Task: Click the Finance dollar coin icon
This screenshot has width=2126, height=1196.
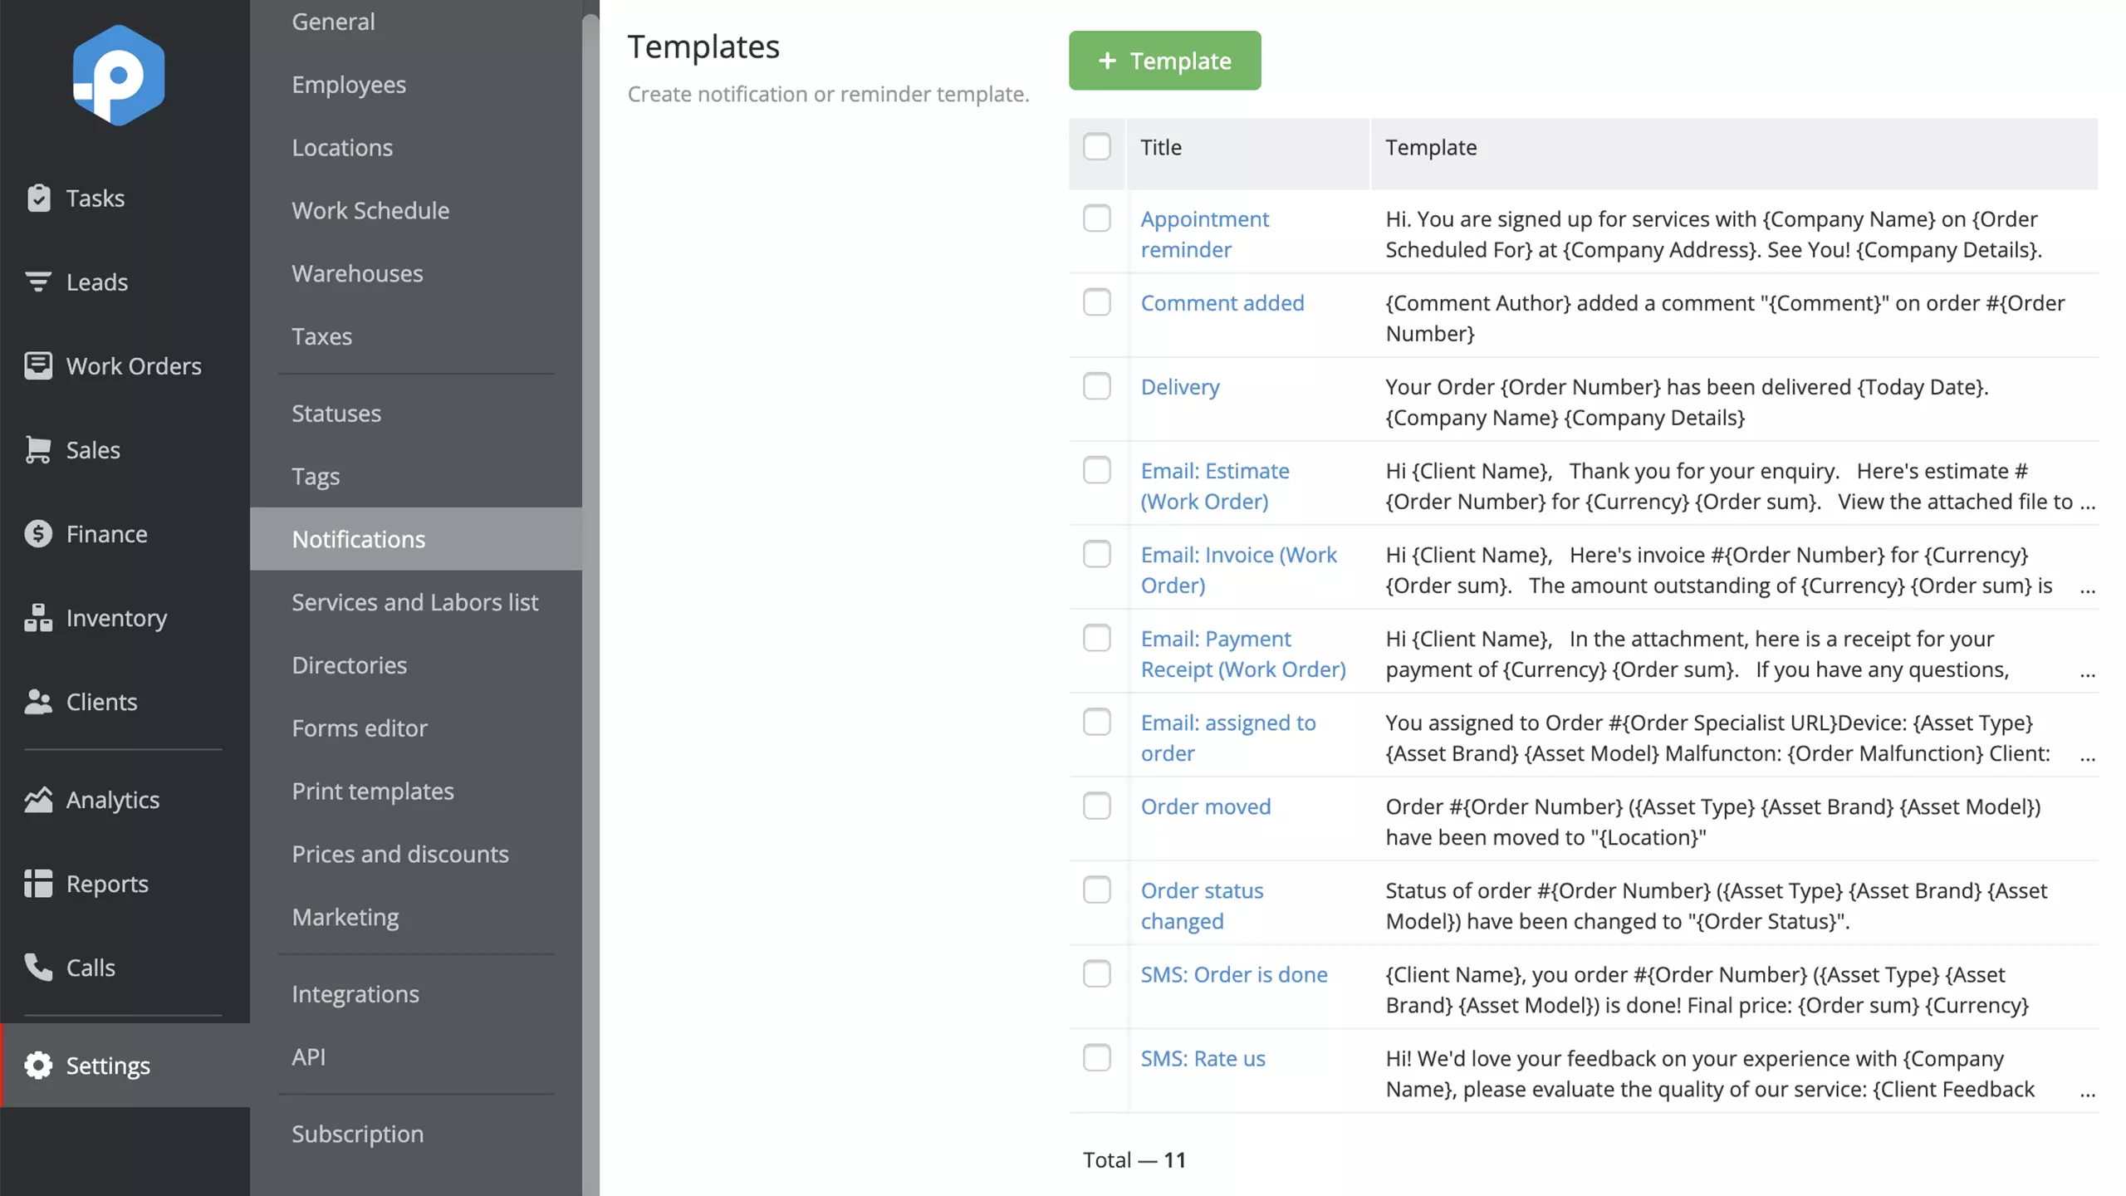Action: click(38, 533)
